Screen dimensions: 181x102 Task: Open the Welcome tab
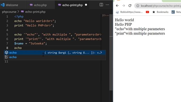[x=12, y=5]
